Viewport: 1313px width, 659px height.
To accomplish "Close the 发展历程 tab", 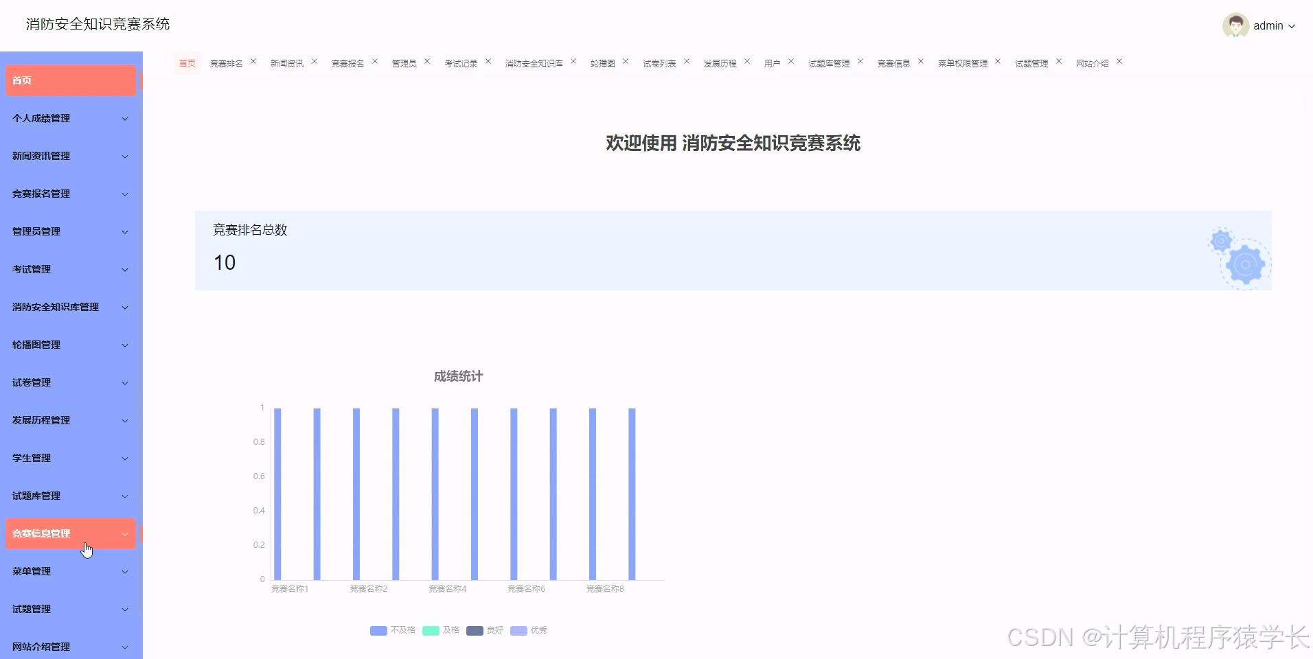I will coord(747,62).
